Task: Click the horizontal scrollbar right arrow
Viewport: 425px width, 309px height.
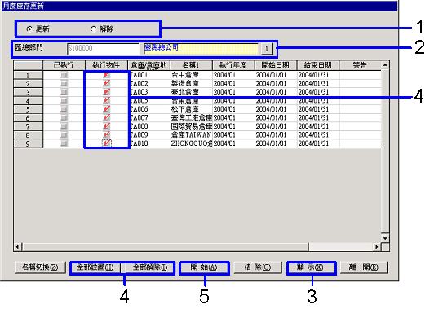Action: 377,247
